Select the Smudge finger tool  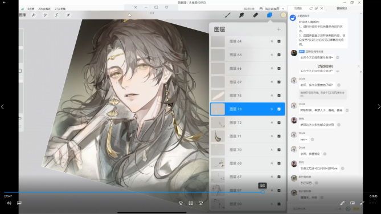(x=241, y=15)
